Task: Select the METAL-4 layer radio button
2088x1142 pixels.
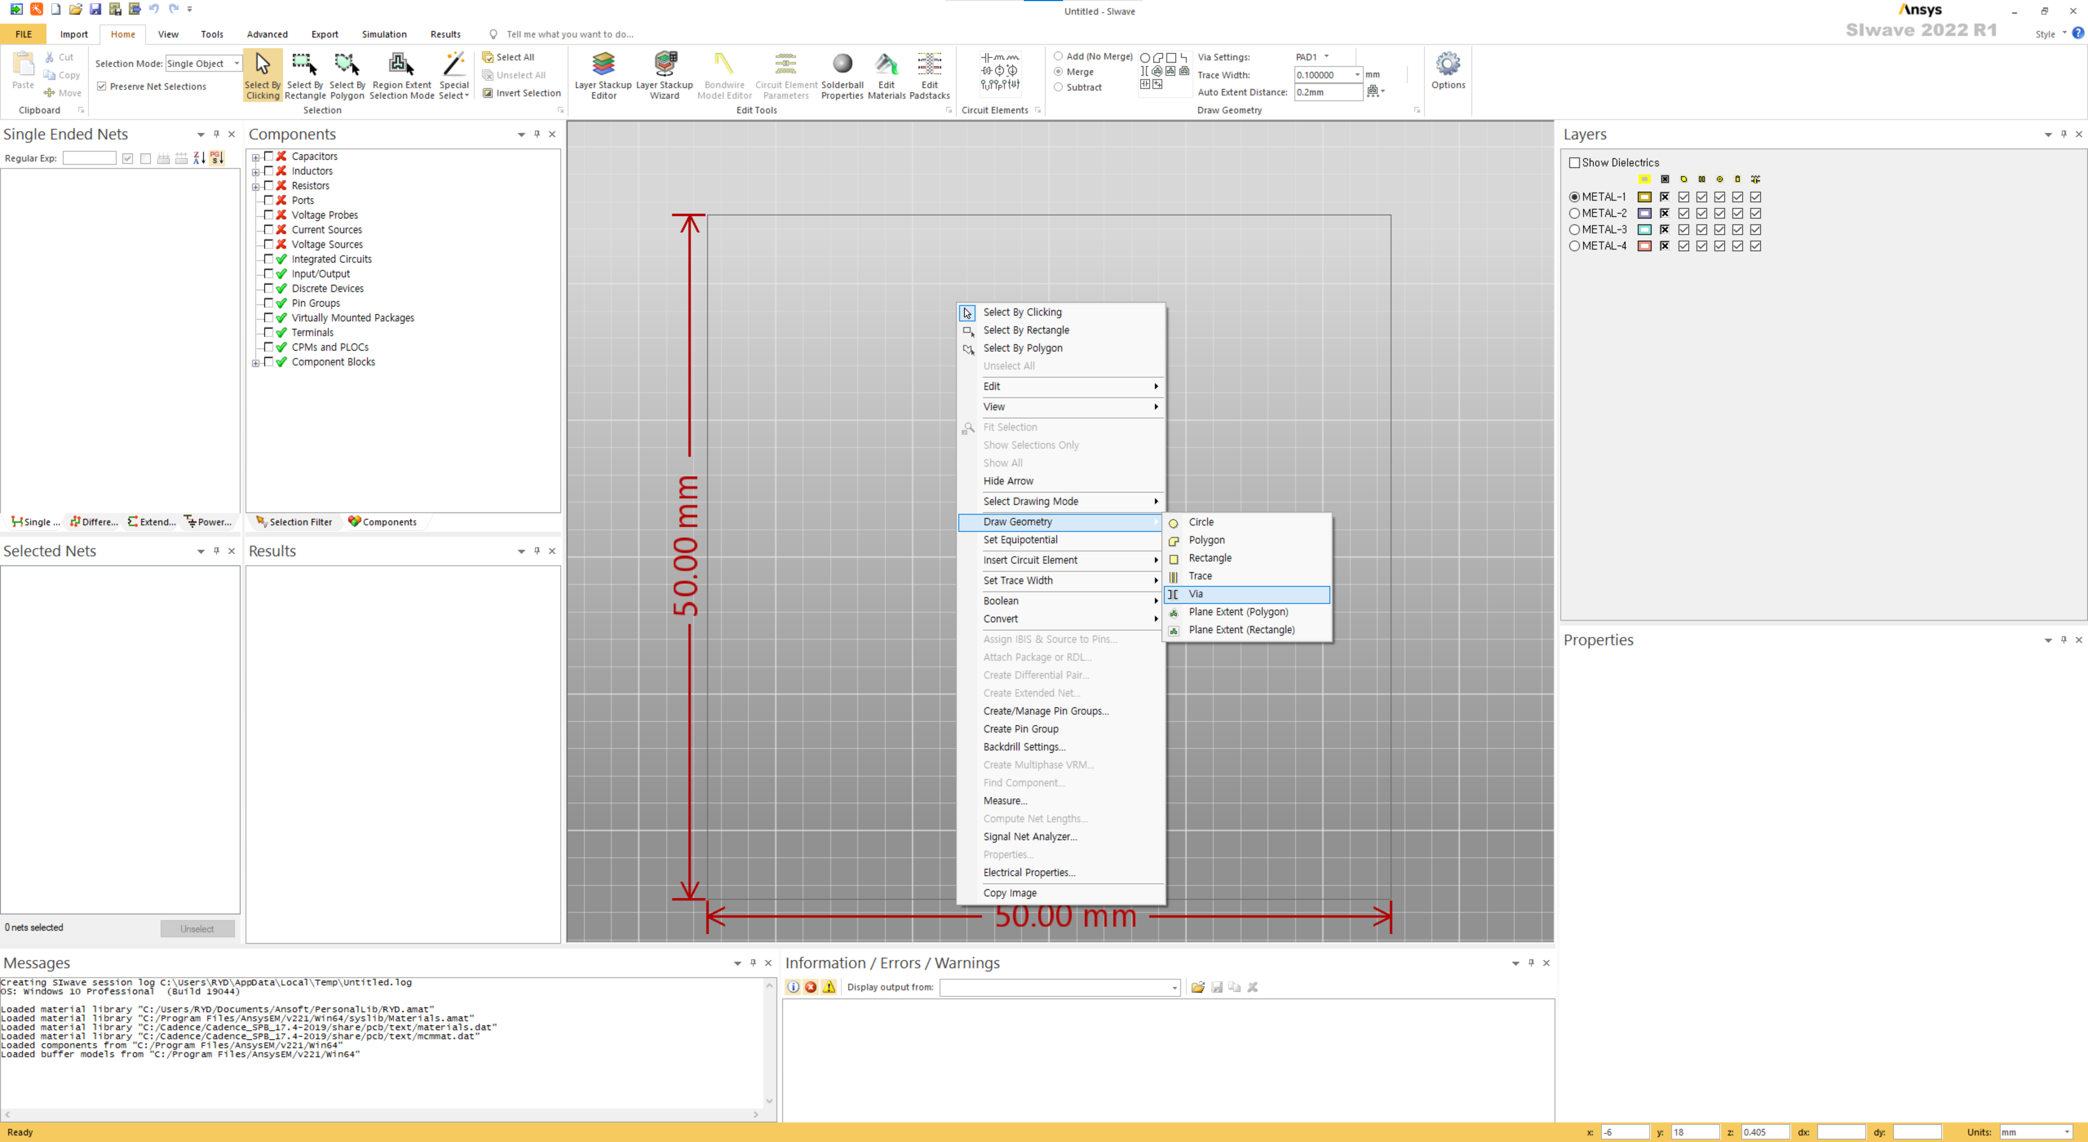Action: tap(1574, 246)
